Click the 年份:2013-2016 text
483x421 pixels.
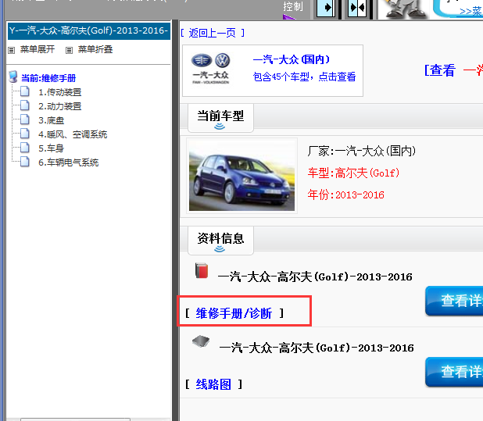(346, 194)
